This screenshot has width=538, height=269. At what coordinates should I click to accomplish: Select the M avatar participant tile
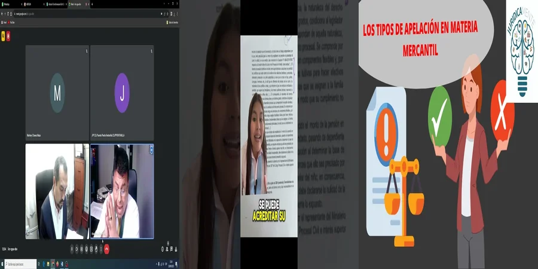coord(57,93)
